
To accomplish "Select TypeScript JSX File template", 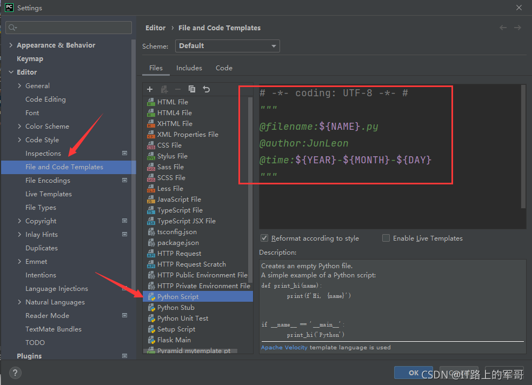I will (x=187, y=221).
